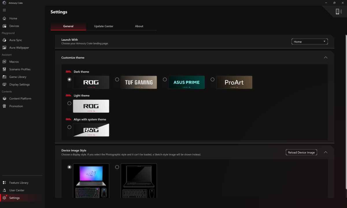Open Aura Sync in sidebar
This screenshot has width=347, height=208.
pos(16,40)
